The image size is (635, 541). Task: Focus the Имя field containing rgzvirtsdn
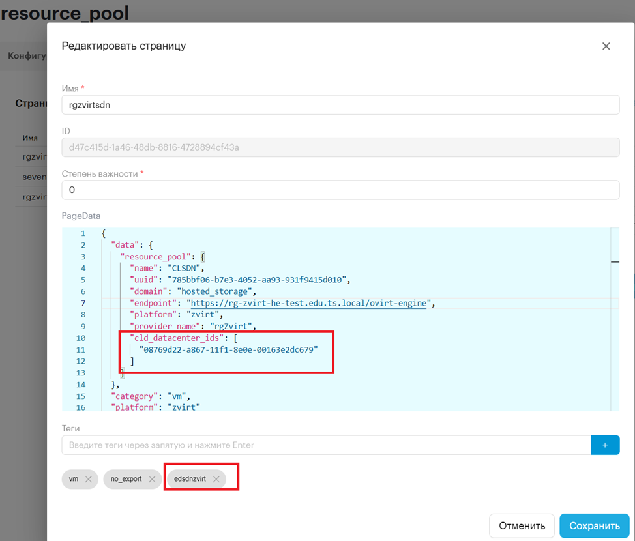click(x=340, y=105)
